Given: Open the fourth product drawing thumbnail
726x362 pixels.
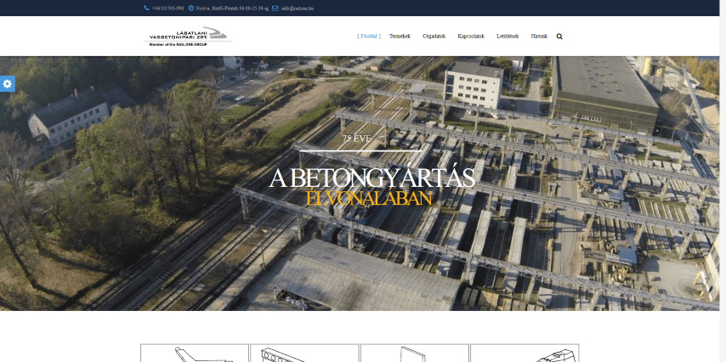Looking at the screenshot, I should [524, 354].
